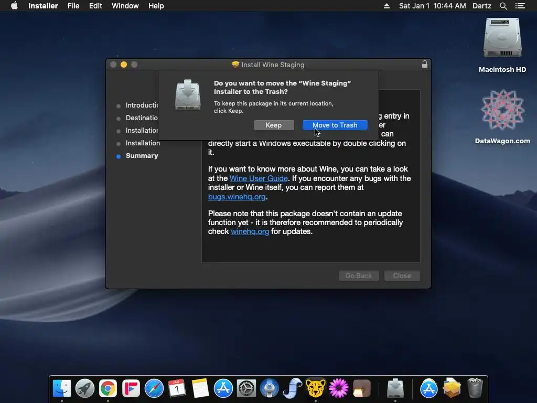Viewport: 537px width, 403px height.
Task: Open the brown-haired character app in the Dock
Action: coord(362,388)
